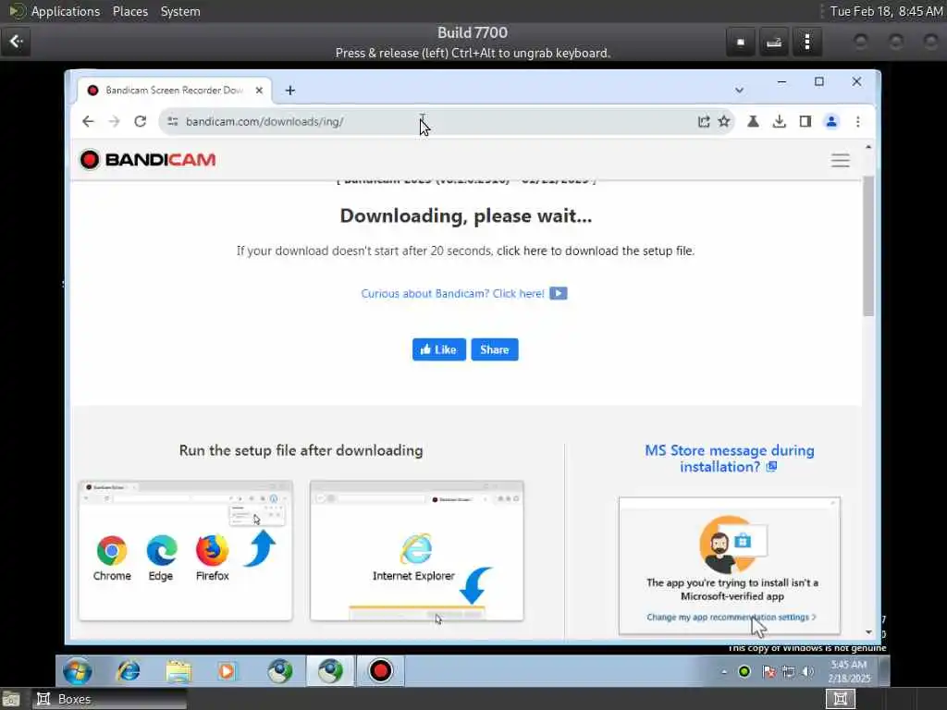Launch Internet Explorer from taskbar
Screen dimensions: 947x710
(128, 671)
